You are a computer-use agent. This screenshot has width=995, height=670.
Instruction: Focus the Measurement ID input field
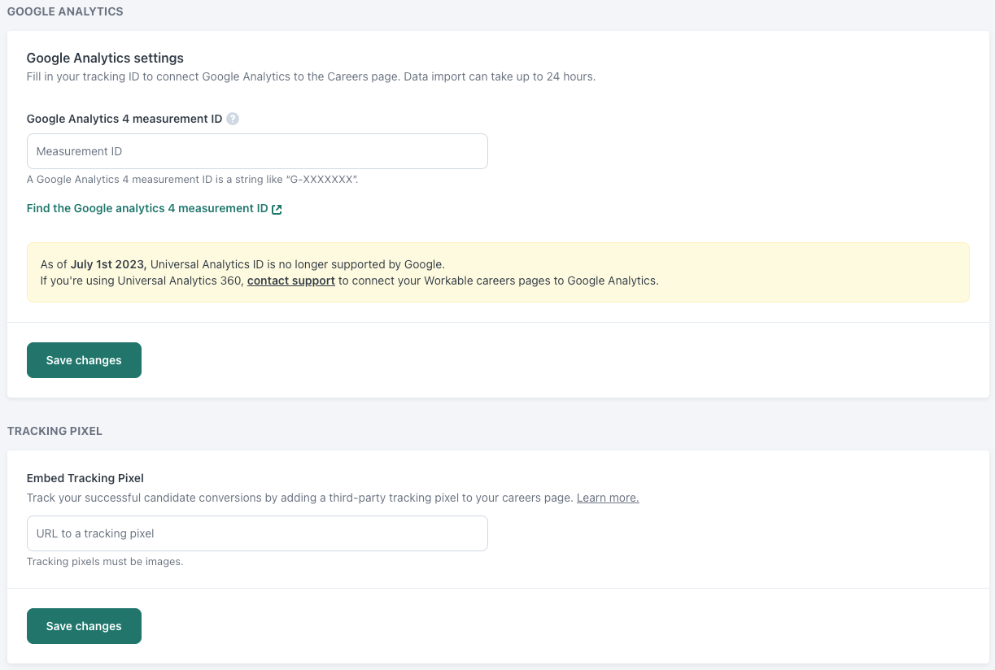coord(257,151)
